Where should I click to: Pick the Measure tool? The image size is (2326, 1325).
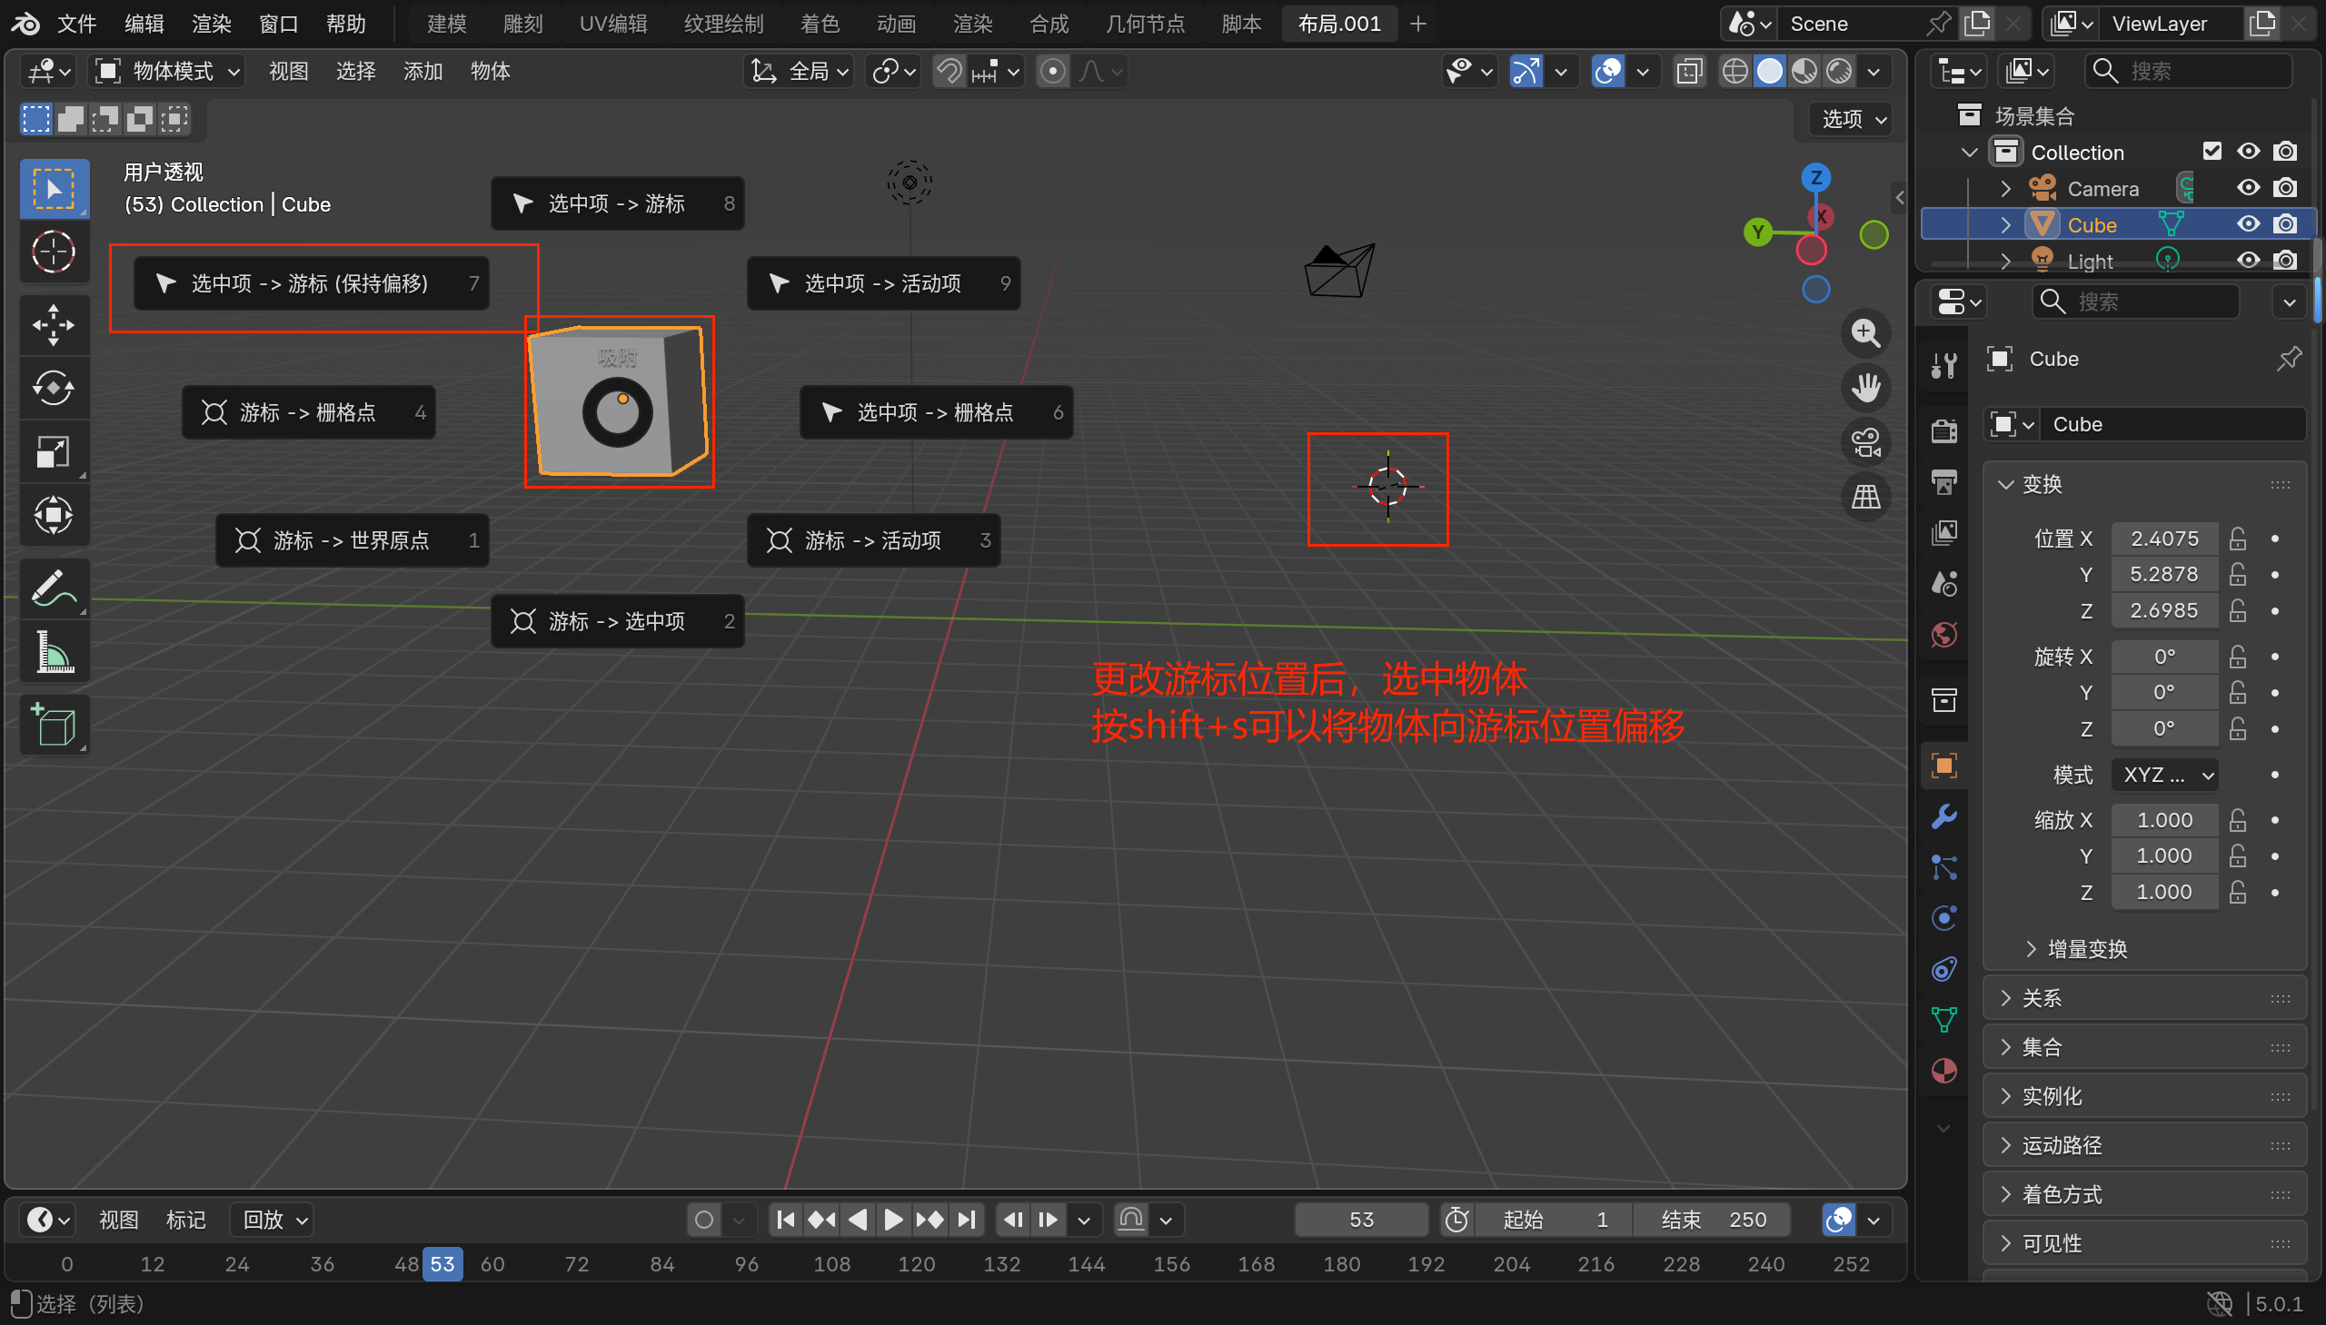click(x=53, y=652)
